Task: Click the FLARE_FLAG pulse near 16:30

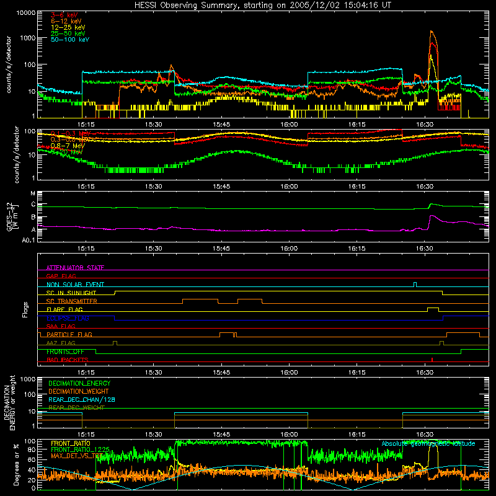Action: [433, 309]
